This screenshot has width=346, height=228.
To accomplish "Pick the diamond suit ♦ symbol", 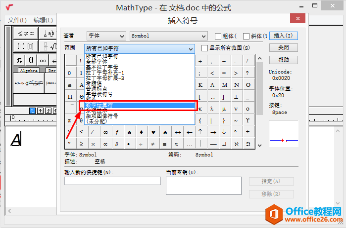I will tap(142, 132).
